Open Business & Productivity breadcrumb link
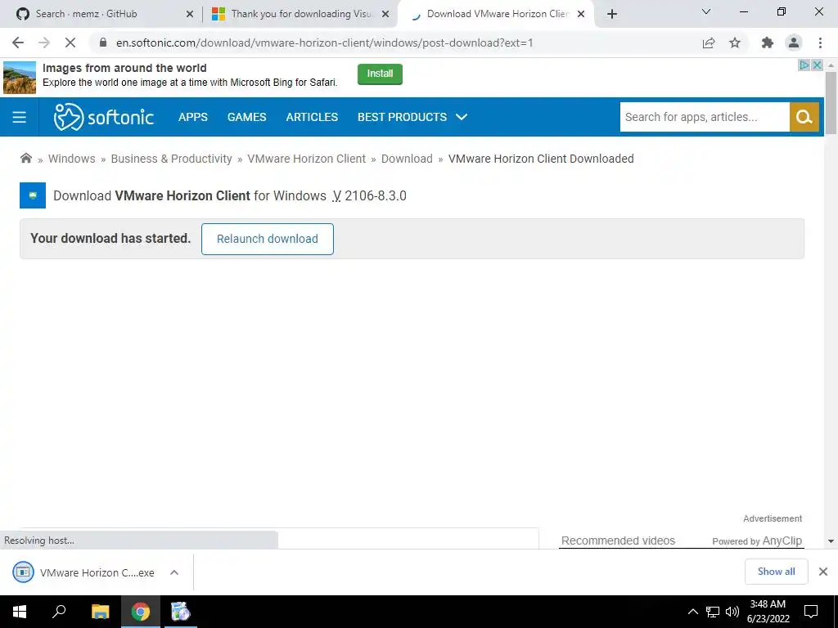Screen dimensions: 838x628 coord(172,159)
